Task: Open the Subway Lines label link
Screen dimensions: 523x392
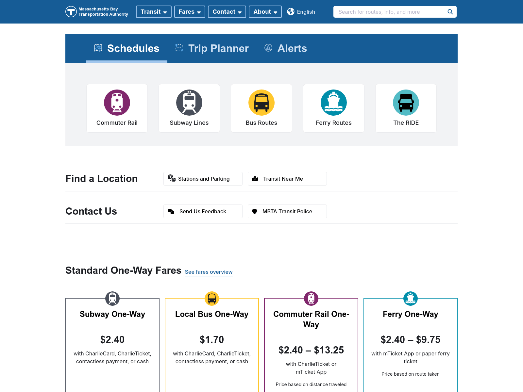Action: click(189, 123)
